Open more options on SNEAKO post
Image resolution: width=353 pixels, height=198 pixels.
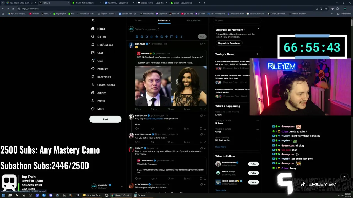pos(205,148)
